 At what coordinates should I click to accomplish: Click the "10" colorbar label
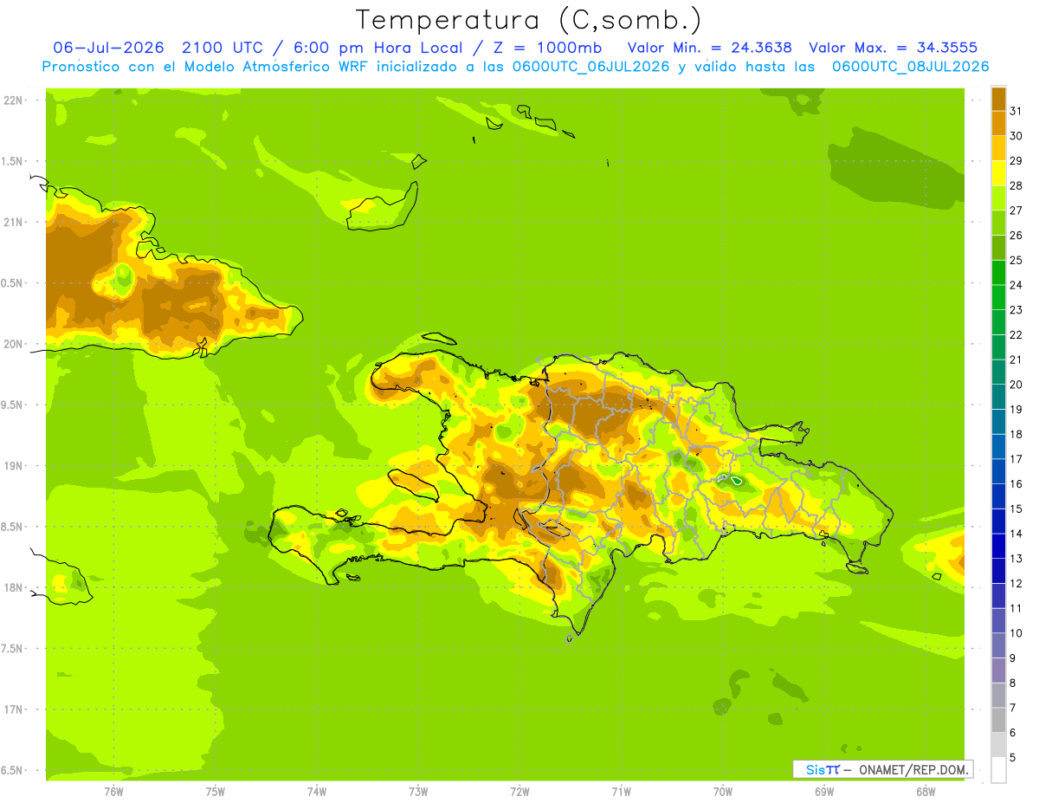[1016, 633]
